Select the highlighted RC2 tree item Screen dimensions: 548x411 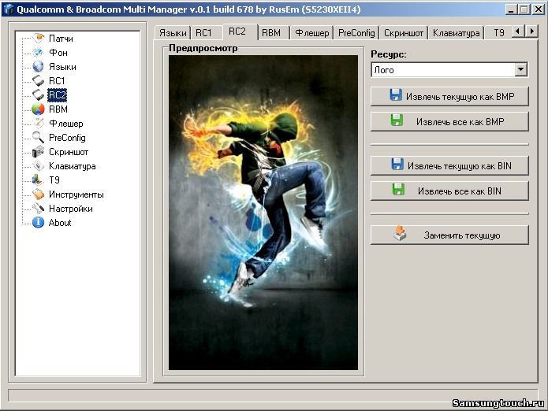[57, 95]
